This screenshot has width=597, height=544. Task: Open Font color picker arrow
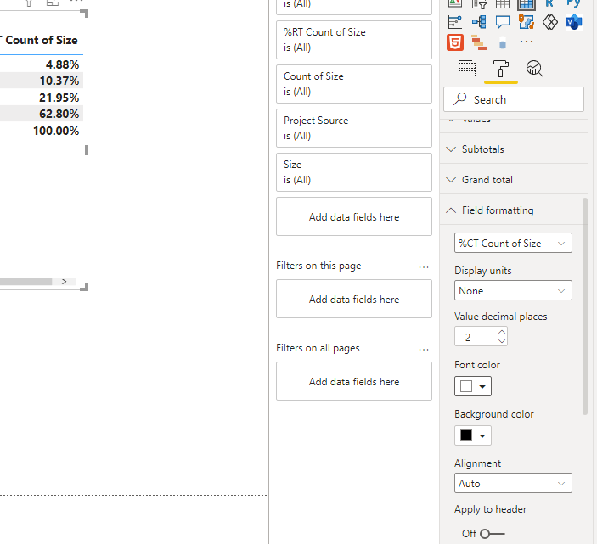pos(482,387)
